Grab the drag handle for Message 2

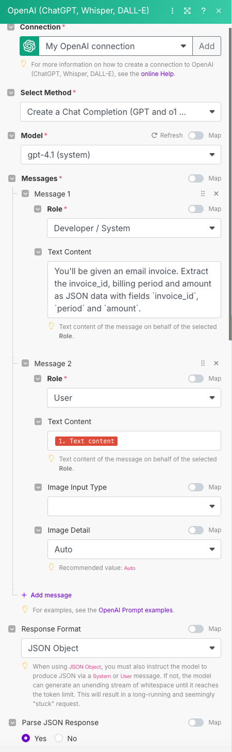[203, 363]
